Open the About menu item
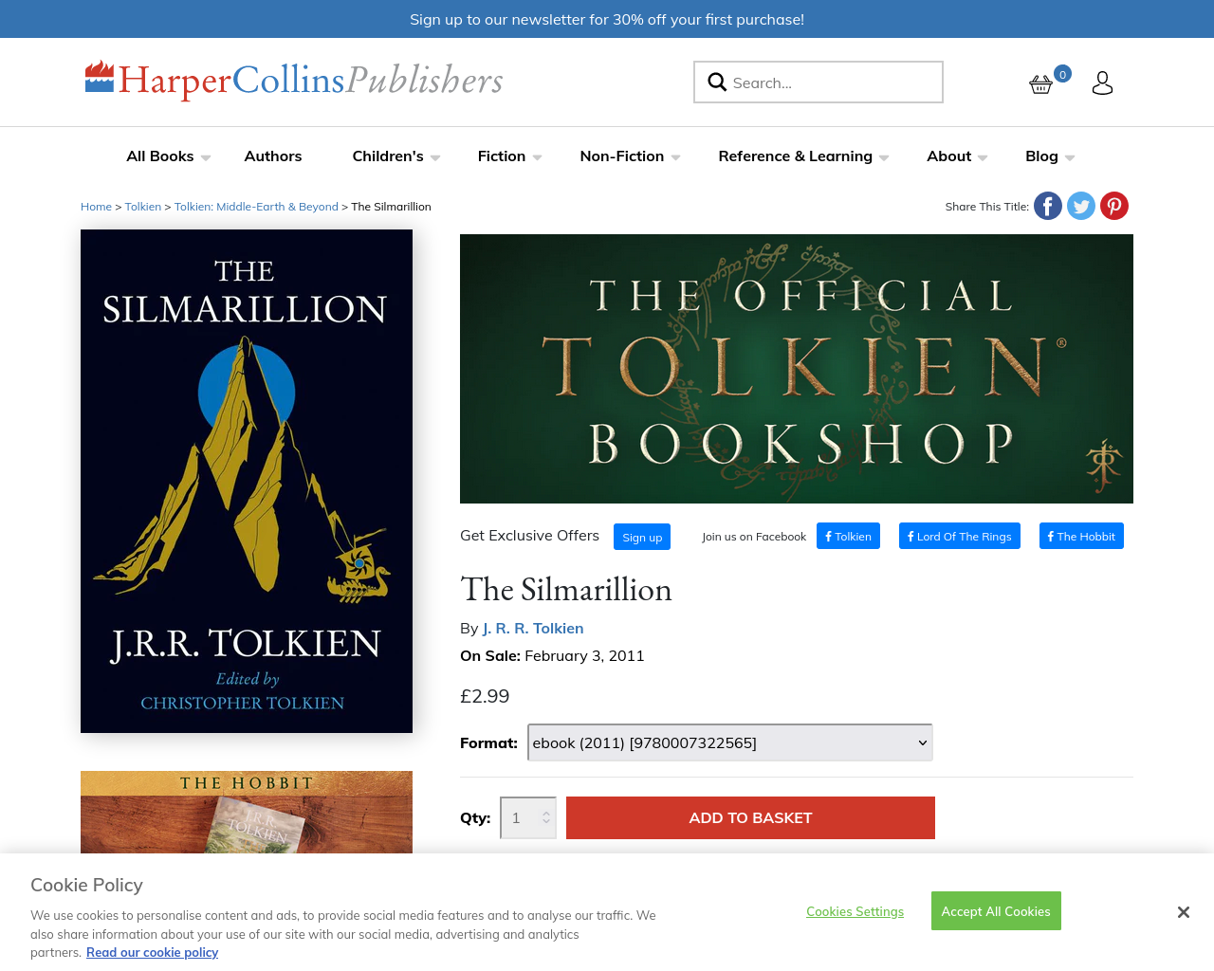Viewport: 1214px width, 971px height. (x=949, y=156)
